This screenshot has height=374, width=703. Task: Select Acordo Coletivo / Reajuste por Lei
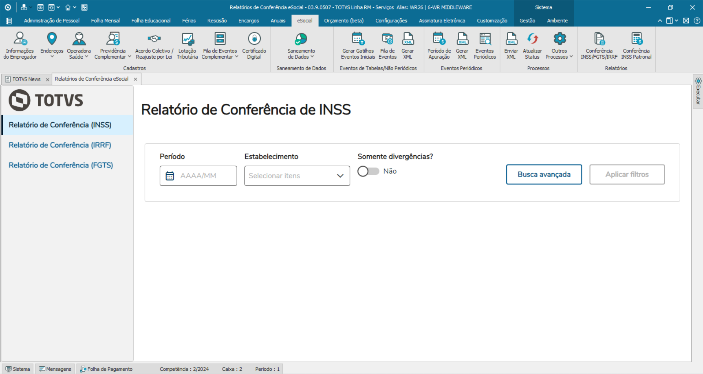pos(154,45)
